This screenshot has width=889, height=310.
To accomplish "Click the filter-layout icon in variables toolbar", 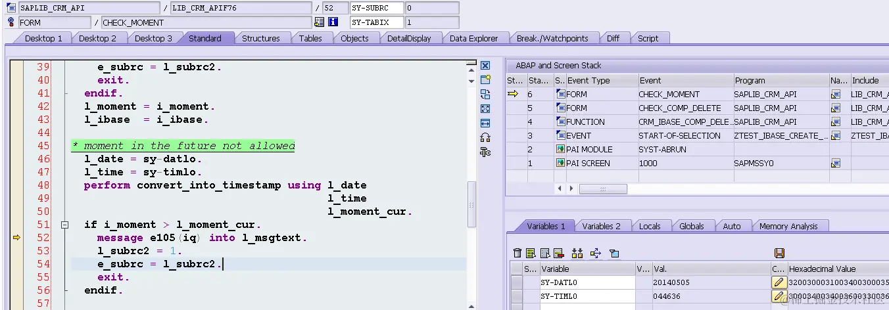I will pyautogui.click(x=614, y=253).
